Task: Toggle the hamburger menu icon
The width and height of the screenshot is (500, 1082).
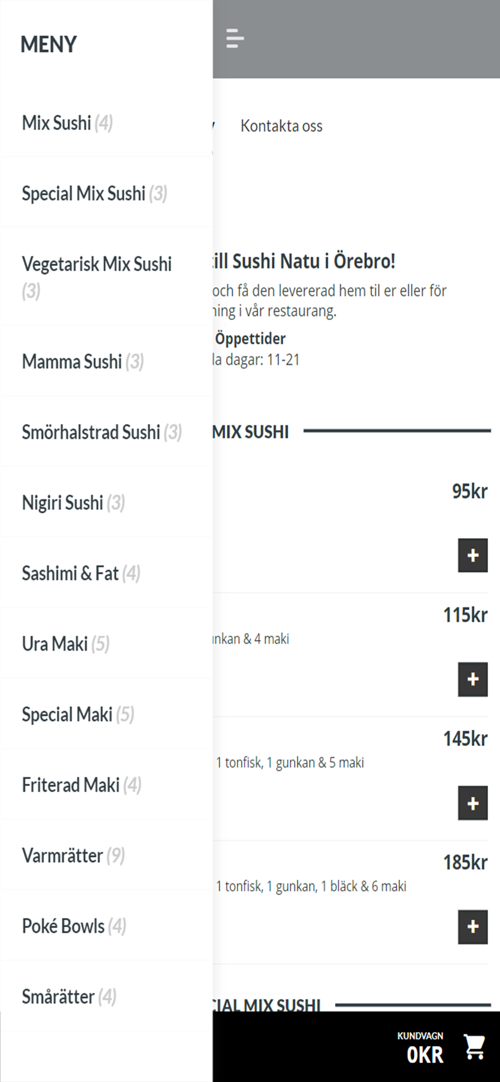Action: point(235,38)
